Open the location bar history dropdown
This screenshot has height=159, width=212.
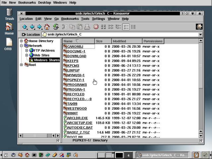coord(200,34)
